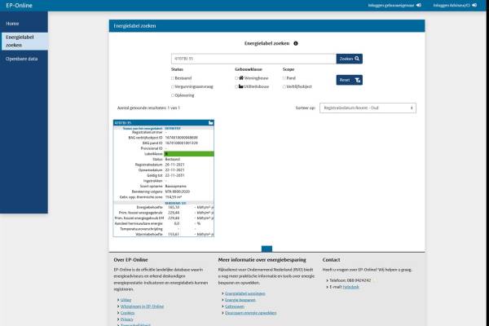Viewport: 489px width, 326px height.
Task: Click the Reset filters button
Action: coord(350,80)
